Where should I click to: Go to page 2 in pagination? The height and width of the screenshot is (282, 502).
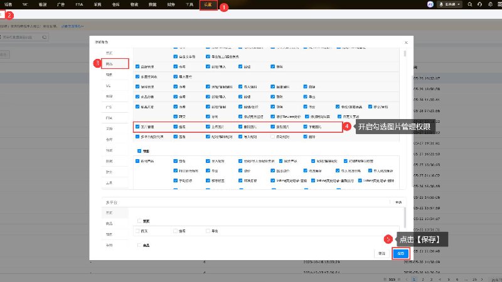(423, 279)
